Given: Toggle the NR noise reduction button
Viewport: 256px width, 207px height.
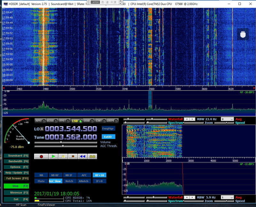Looking at the screenshot, I should pos(41,175).
